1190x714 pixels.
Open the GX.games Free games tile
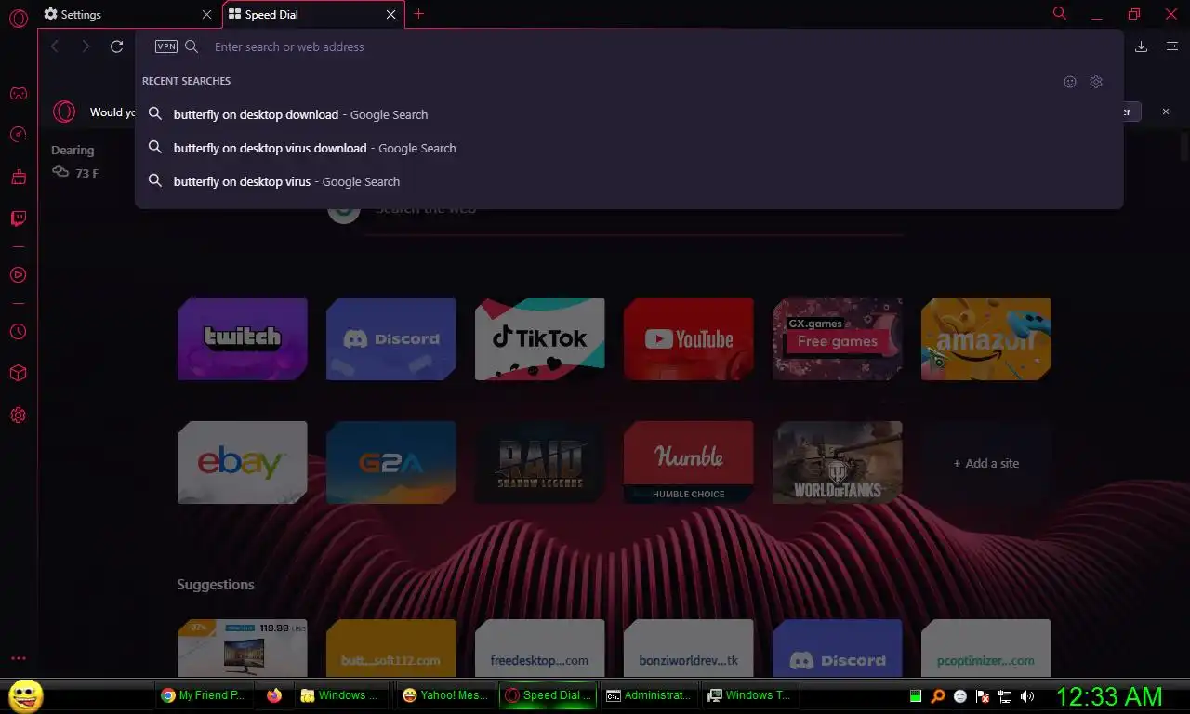pos(838,338)
